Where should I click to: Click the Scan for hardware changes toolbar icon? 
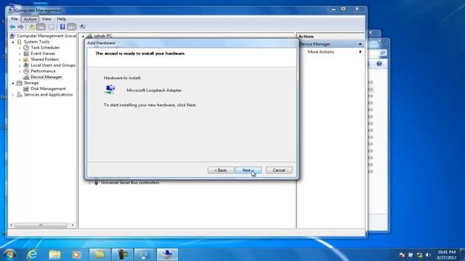pos(83,27)
